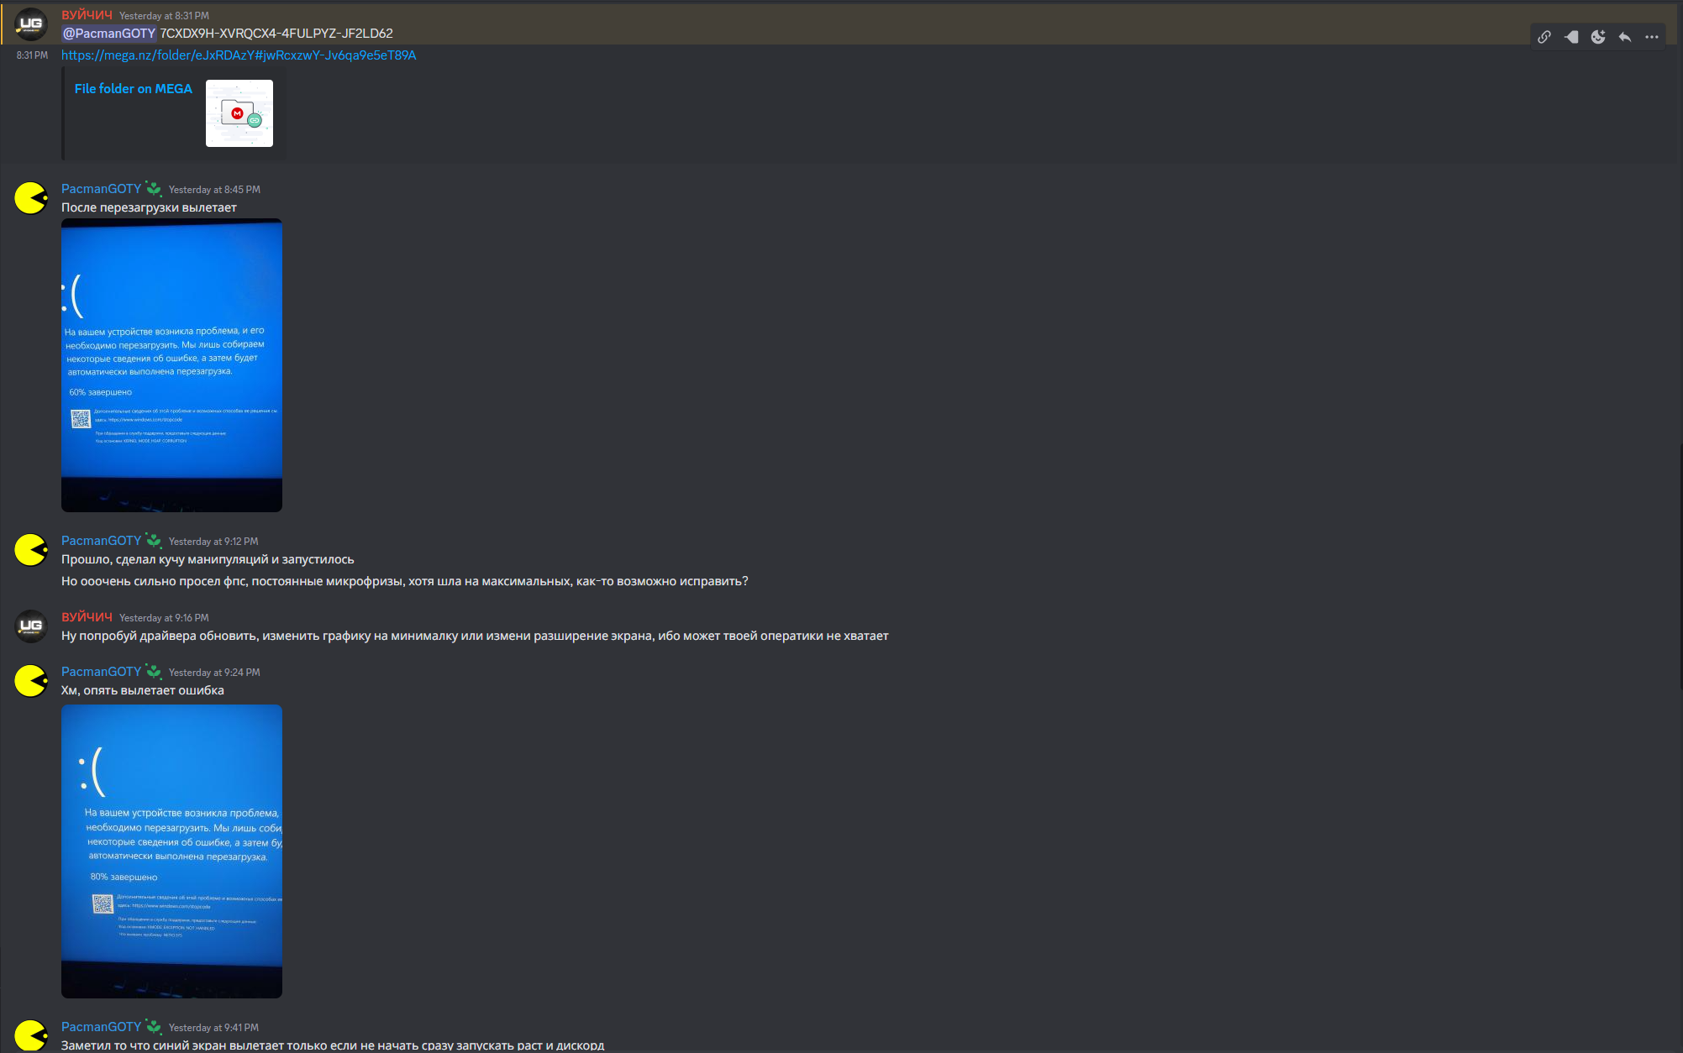Click the reply arrow icon
This screenshot has width=1683, height=1053.
tap(1625, 37)
